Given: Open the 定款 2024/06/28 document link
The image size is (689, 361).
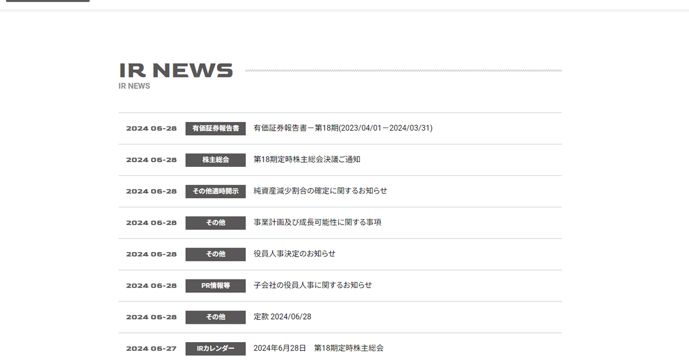Looking at the screenshot, I should coord(282,317).
